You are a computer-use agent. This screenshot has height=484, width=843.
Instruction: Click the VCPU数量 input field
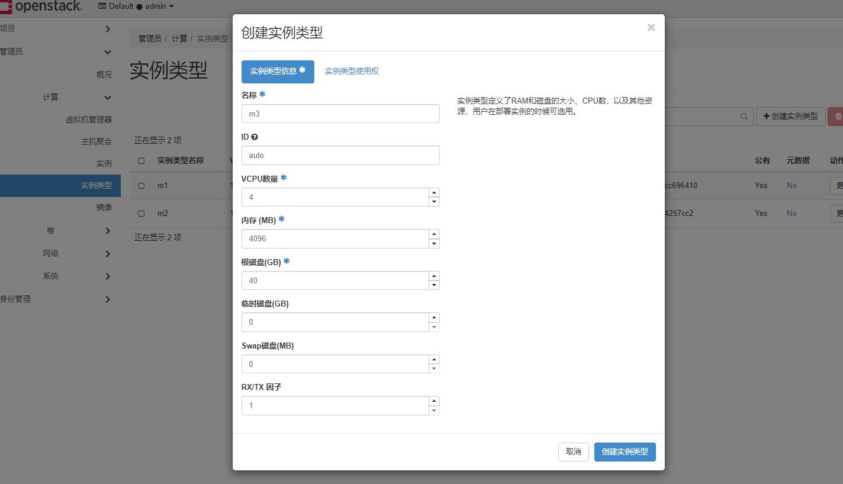[335, 197]
